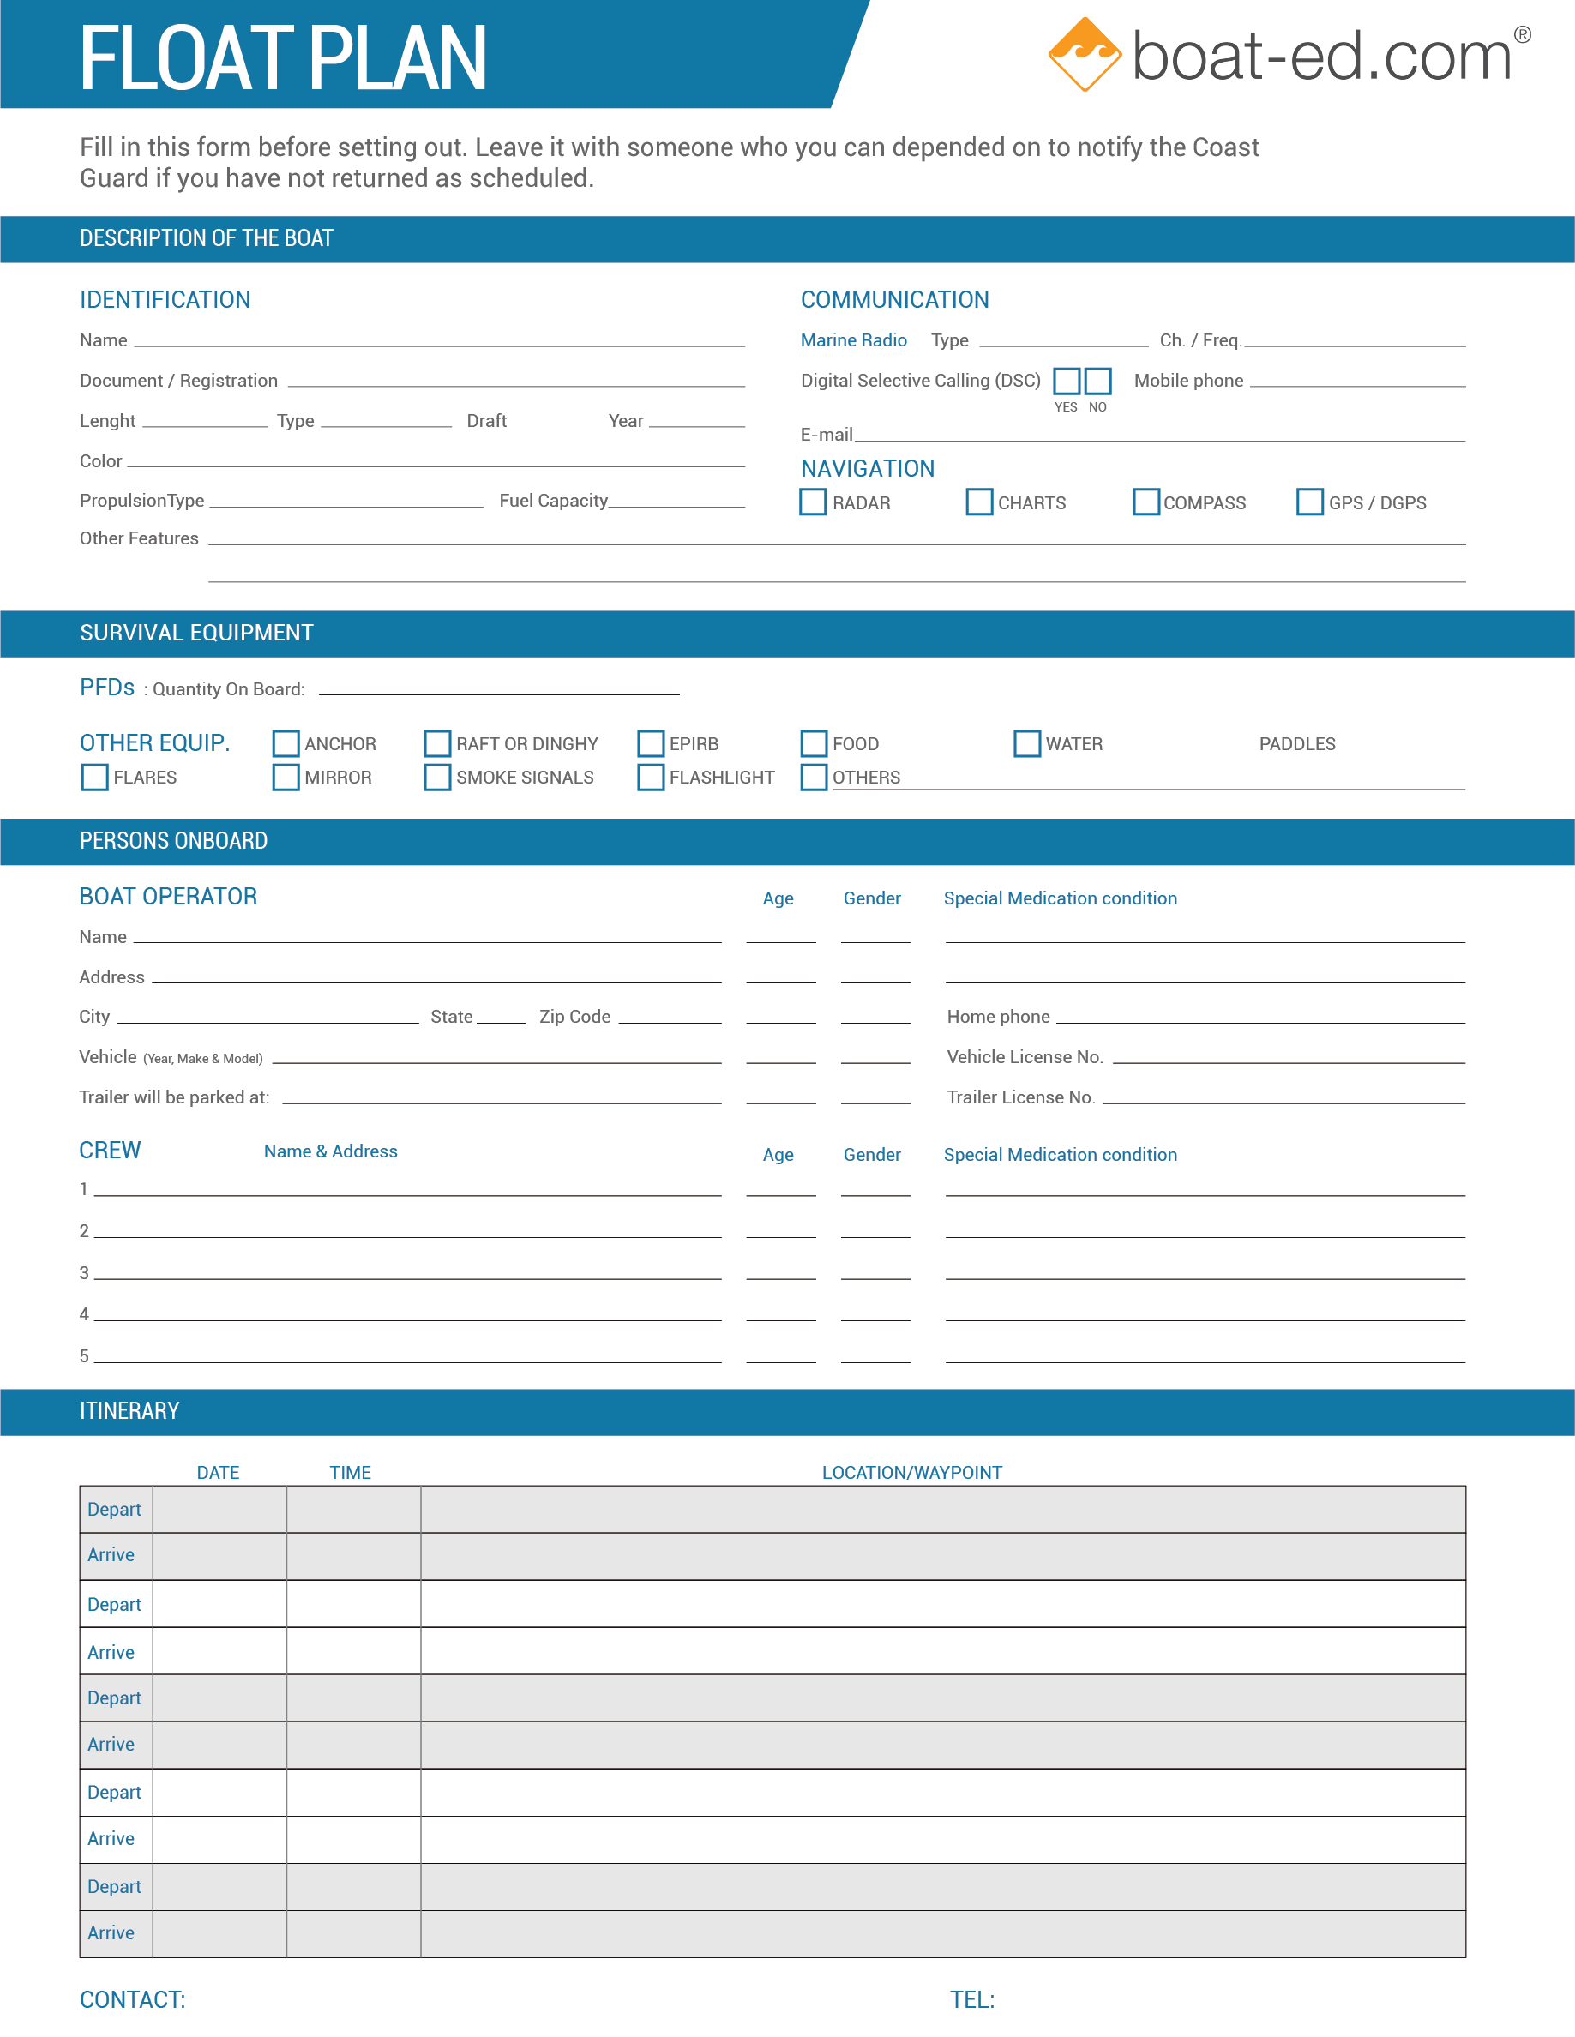
Task: Check the SMOKE SIGNALS checkbox
Action: pos(437,777)
